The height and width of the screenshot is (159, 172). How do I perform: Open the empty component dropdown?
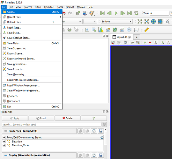tap(90, 21)
